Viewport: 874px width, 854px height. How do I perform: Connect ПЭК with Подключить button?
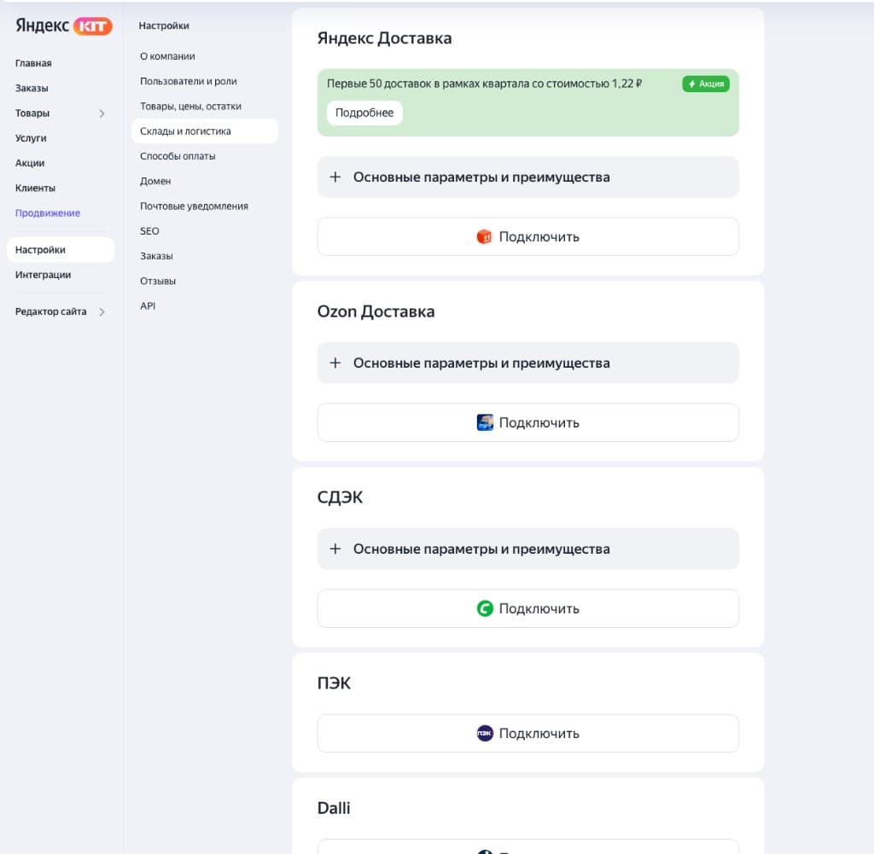click(527, 734)
